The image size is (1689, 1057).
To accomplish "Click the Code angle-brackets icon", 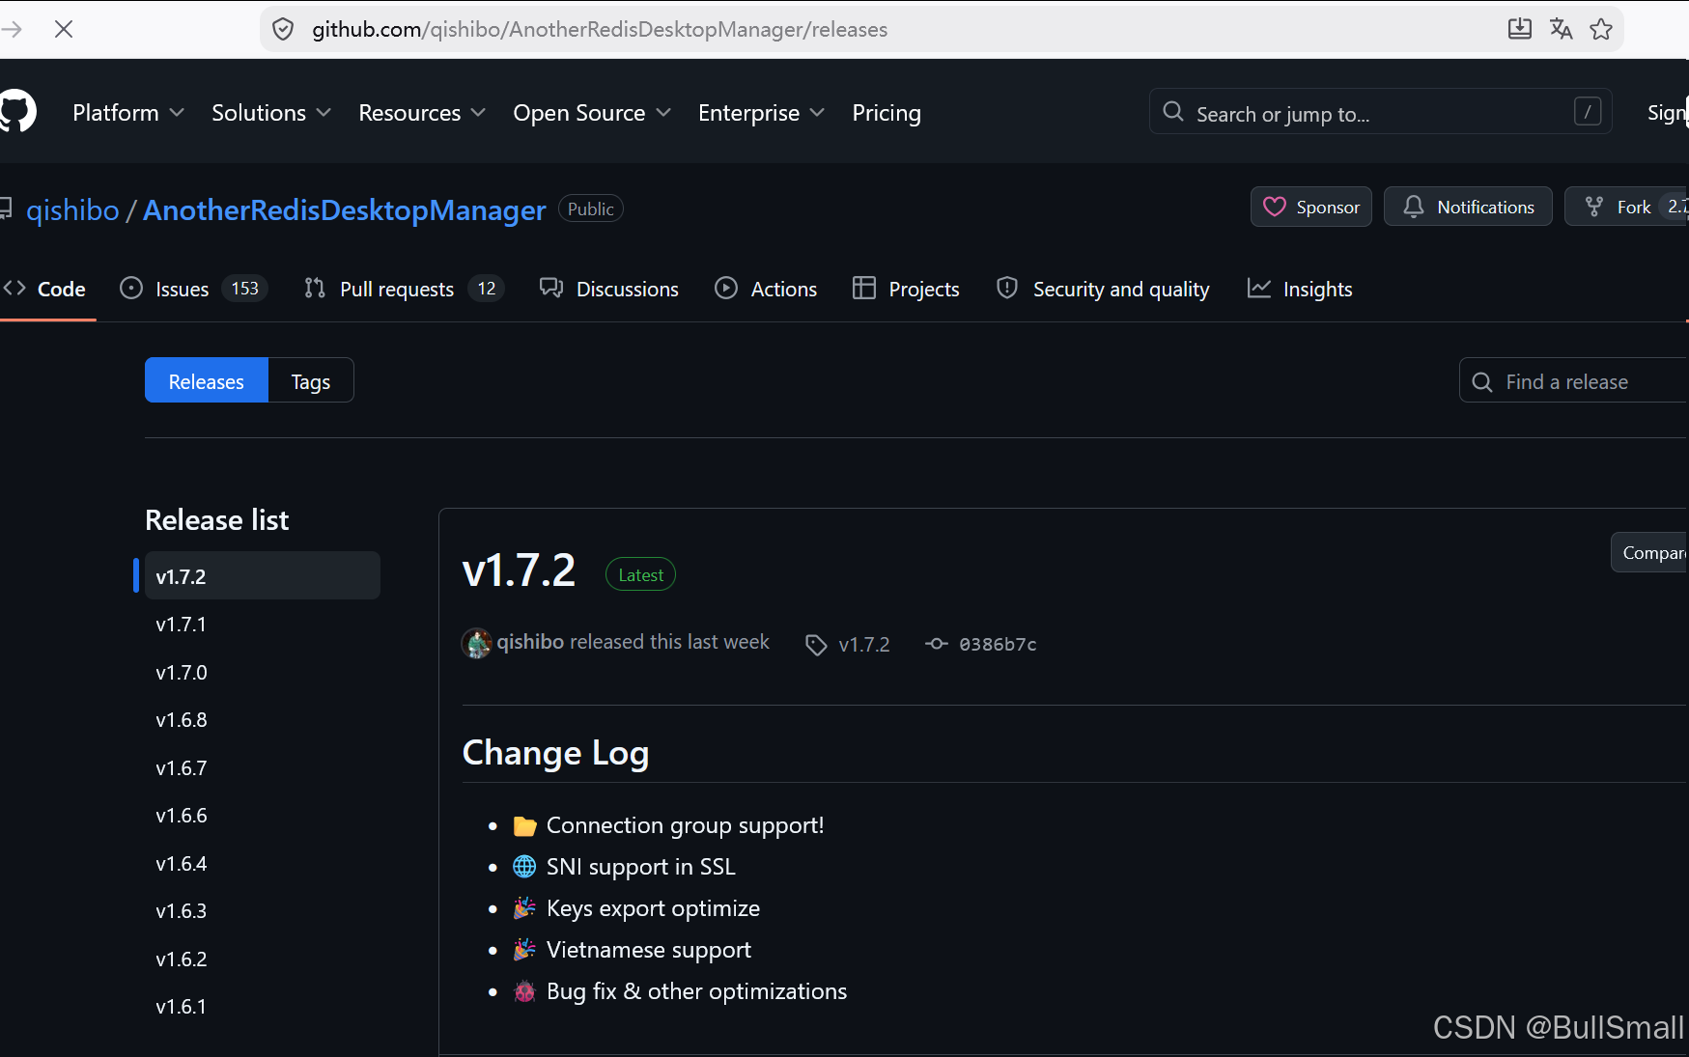I will pos(14,289).
